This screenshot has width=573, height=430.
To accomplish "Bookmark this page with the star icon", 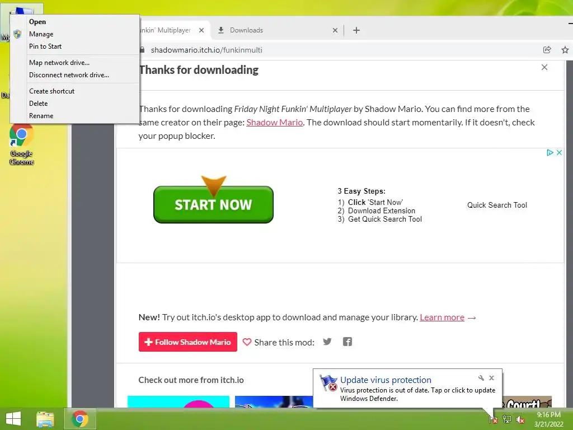I will 565,50.
